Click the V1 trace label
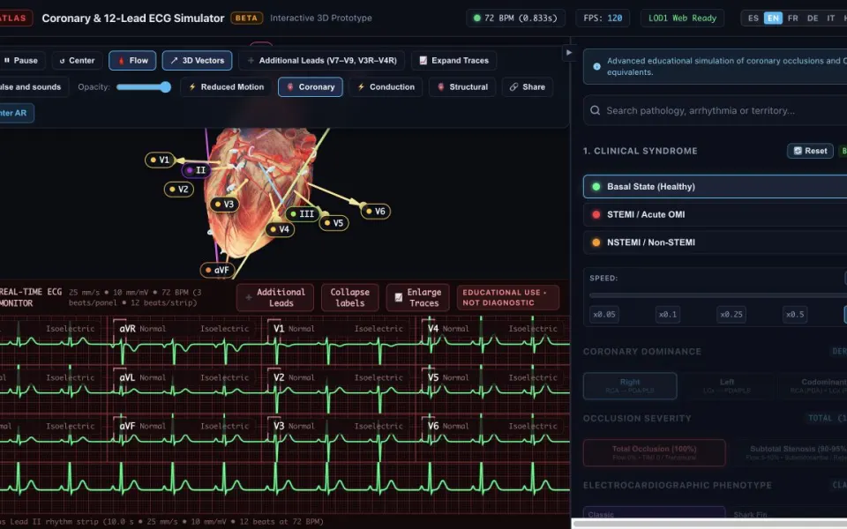The width and height of the screenshot is (847, 529). pos(279,328)
